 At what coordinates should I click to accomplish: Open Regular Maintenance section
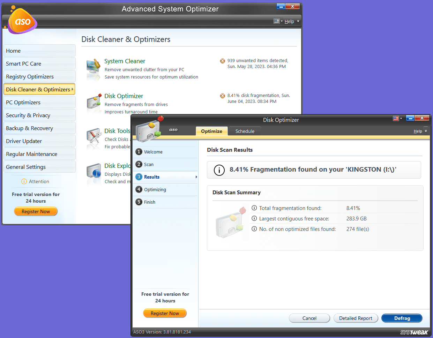coord(39,154)
